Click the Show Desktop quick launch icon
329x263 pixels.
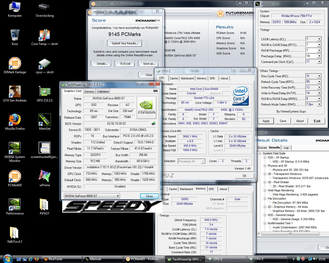tap(19, 259)
